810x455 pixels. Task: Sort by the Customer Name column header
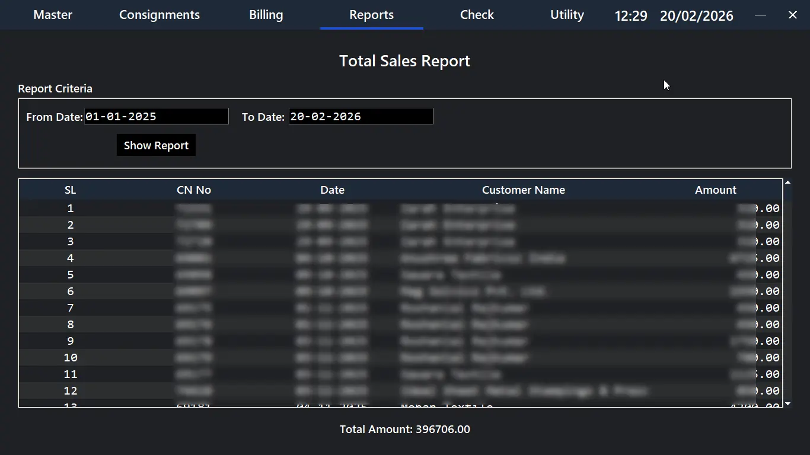coord(523,190)
